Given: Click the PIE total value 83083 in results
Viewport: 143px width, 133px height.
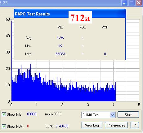Looking at the screenshot, I should click(x=60, y=54).
